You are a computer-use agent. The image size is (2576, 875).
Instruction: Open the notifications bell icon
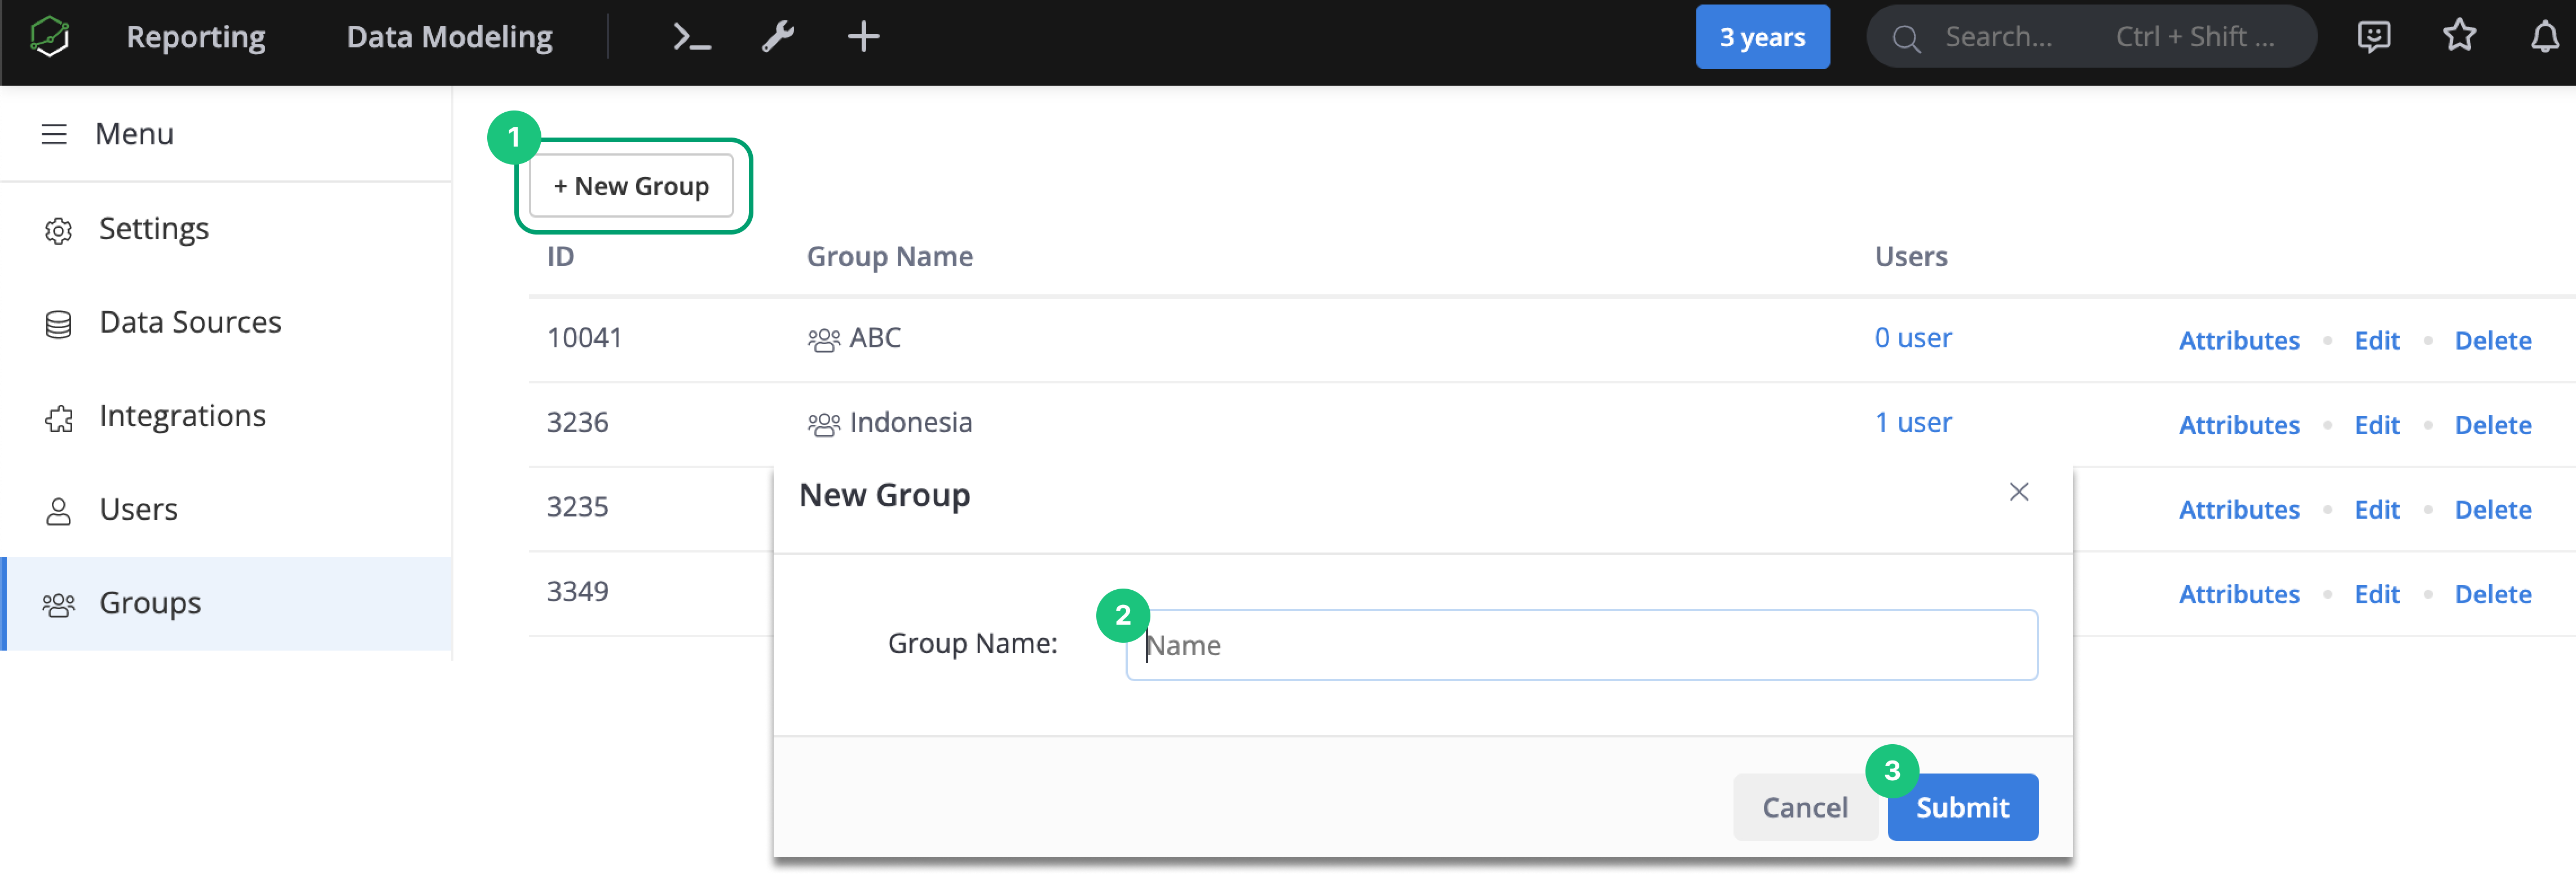[x=2544, y=37]
